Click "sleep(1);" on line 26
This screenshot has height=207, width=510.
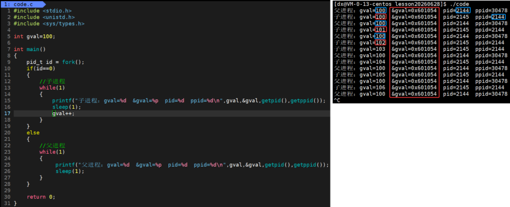point(70,171)
